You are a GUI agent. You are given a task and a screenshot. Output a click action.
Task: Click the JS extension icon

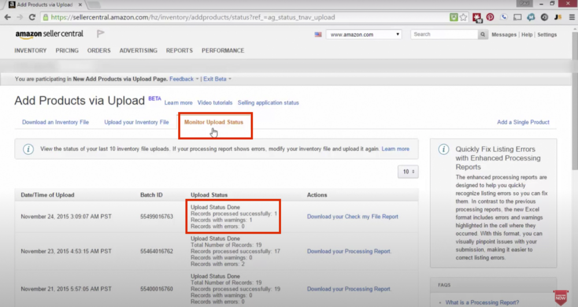tap(558, 17)
